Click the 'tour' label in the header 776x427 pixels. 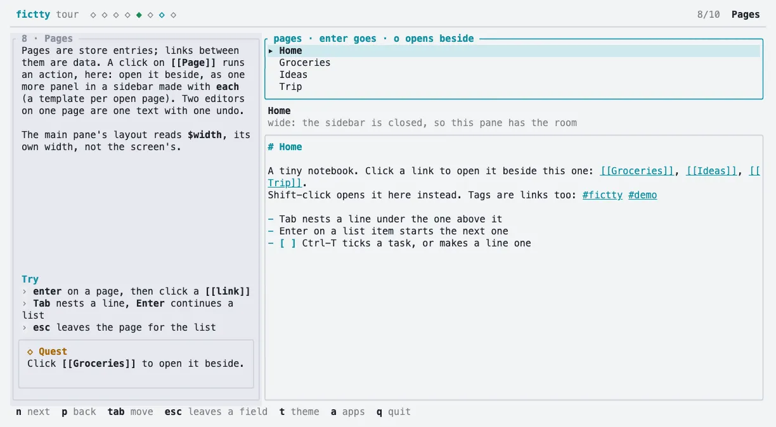pyautogui.click(x=68, y=15)
